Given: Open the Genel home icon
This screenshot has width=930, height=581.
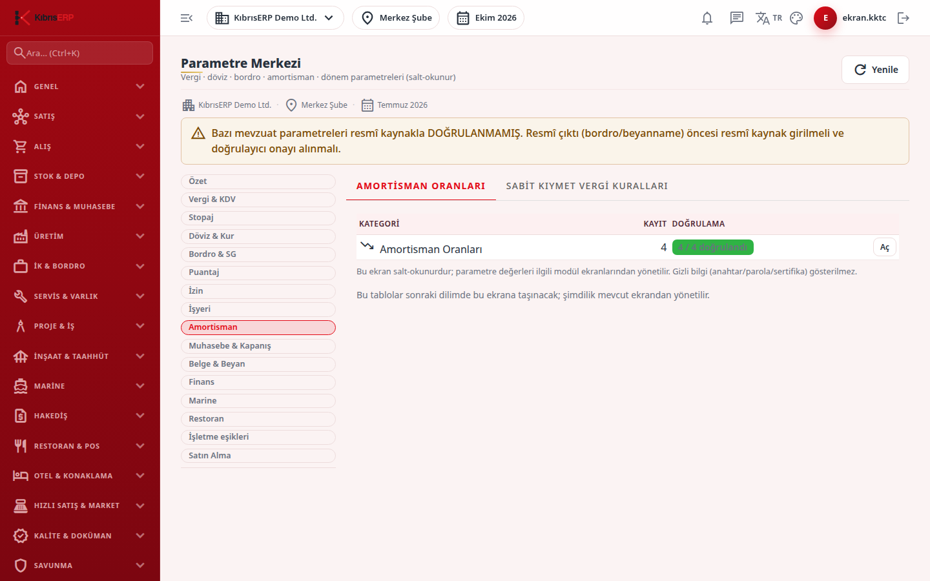Looking at the screenshot, I should click(21, 87).
